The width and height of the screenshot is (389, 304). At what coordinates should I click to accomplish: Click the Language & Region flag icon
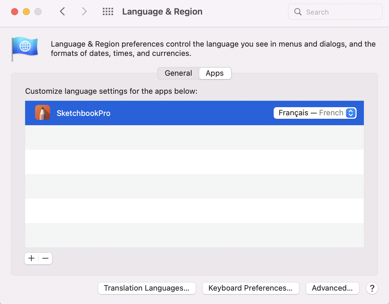(x=25, y=48)
